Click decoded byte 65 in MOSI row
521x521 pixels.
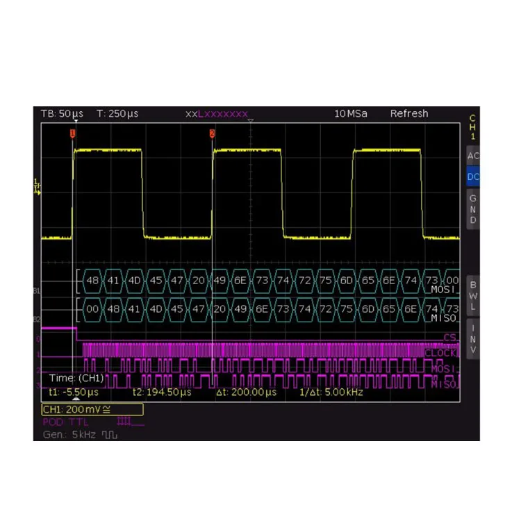tap(368, 281)
